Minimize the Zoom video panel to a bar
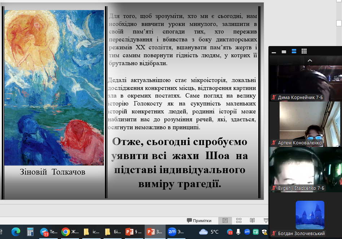This screenshot has height=239, width=342. pos(274,52)
